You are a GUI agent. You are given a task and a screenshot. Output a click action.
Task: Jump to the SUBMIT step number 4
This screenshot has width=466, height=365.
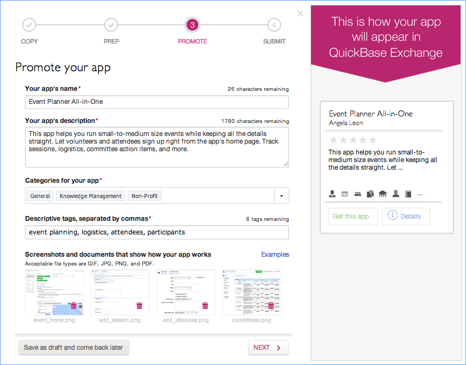pyautogui.click(x=274, y=25)
